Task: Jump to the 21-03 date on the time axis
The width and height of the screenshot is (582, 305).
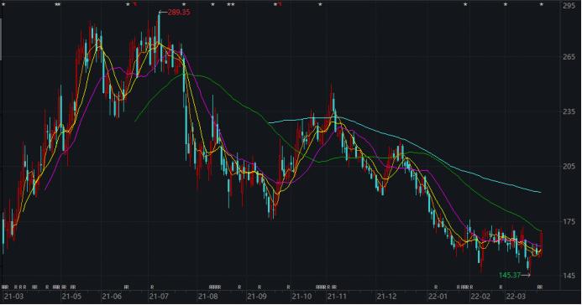Action: (13, 297)
